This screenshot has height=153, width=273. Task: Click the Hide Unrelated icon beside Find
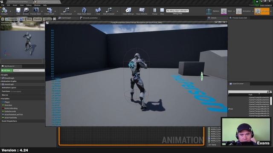tap(108, 10)
